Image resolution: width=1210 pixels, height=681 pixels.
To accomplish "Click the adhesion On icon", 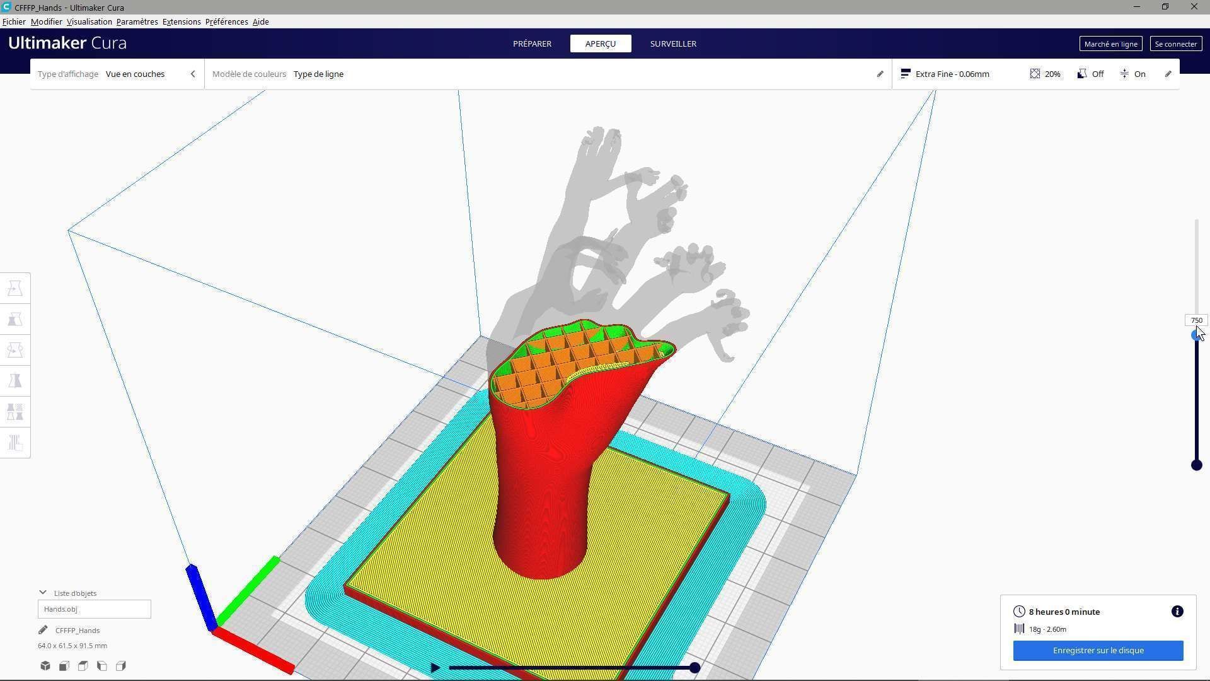I will click(x=1124, y=74).
